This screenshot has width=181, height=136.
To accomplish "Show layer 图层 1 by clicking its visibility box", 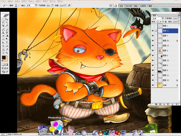I will [x=153, y=26].
